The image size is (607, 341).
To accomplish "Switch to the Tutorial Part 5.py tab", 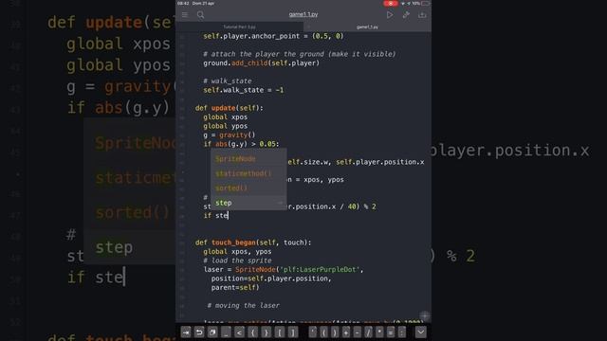I will (240, 27).
